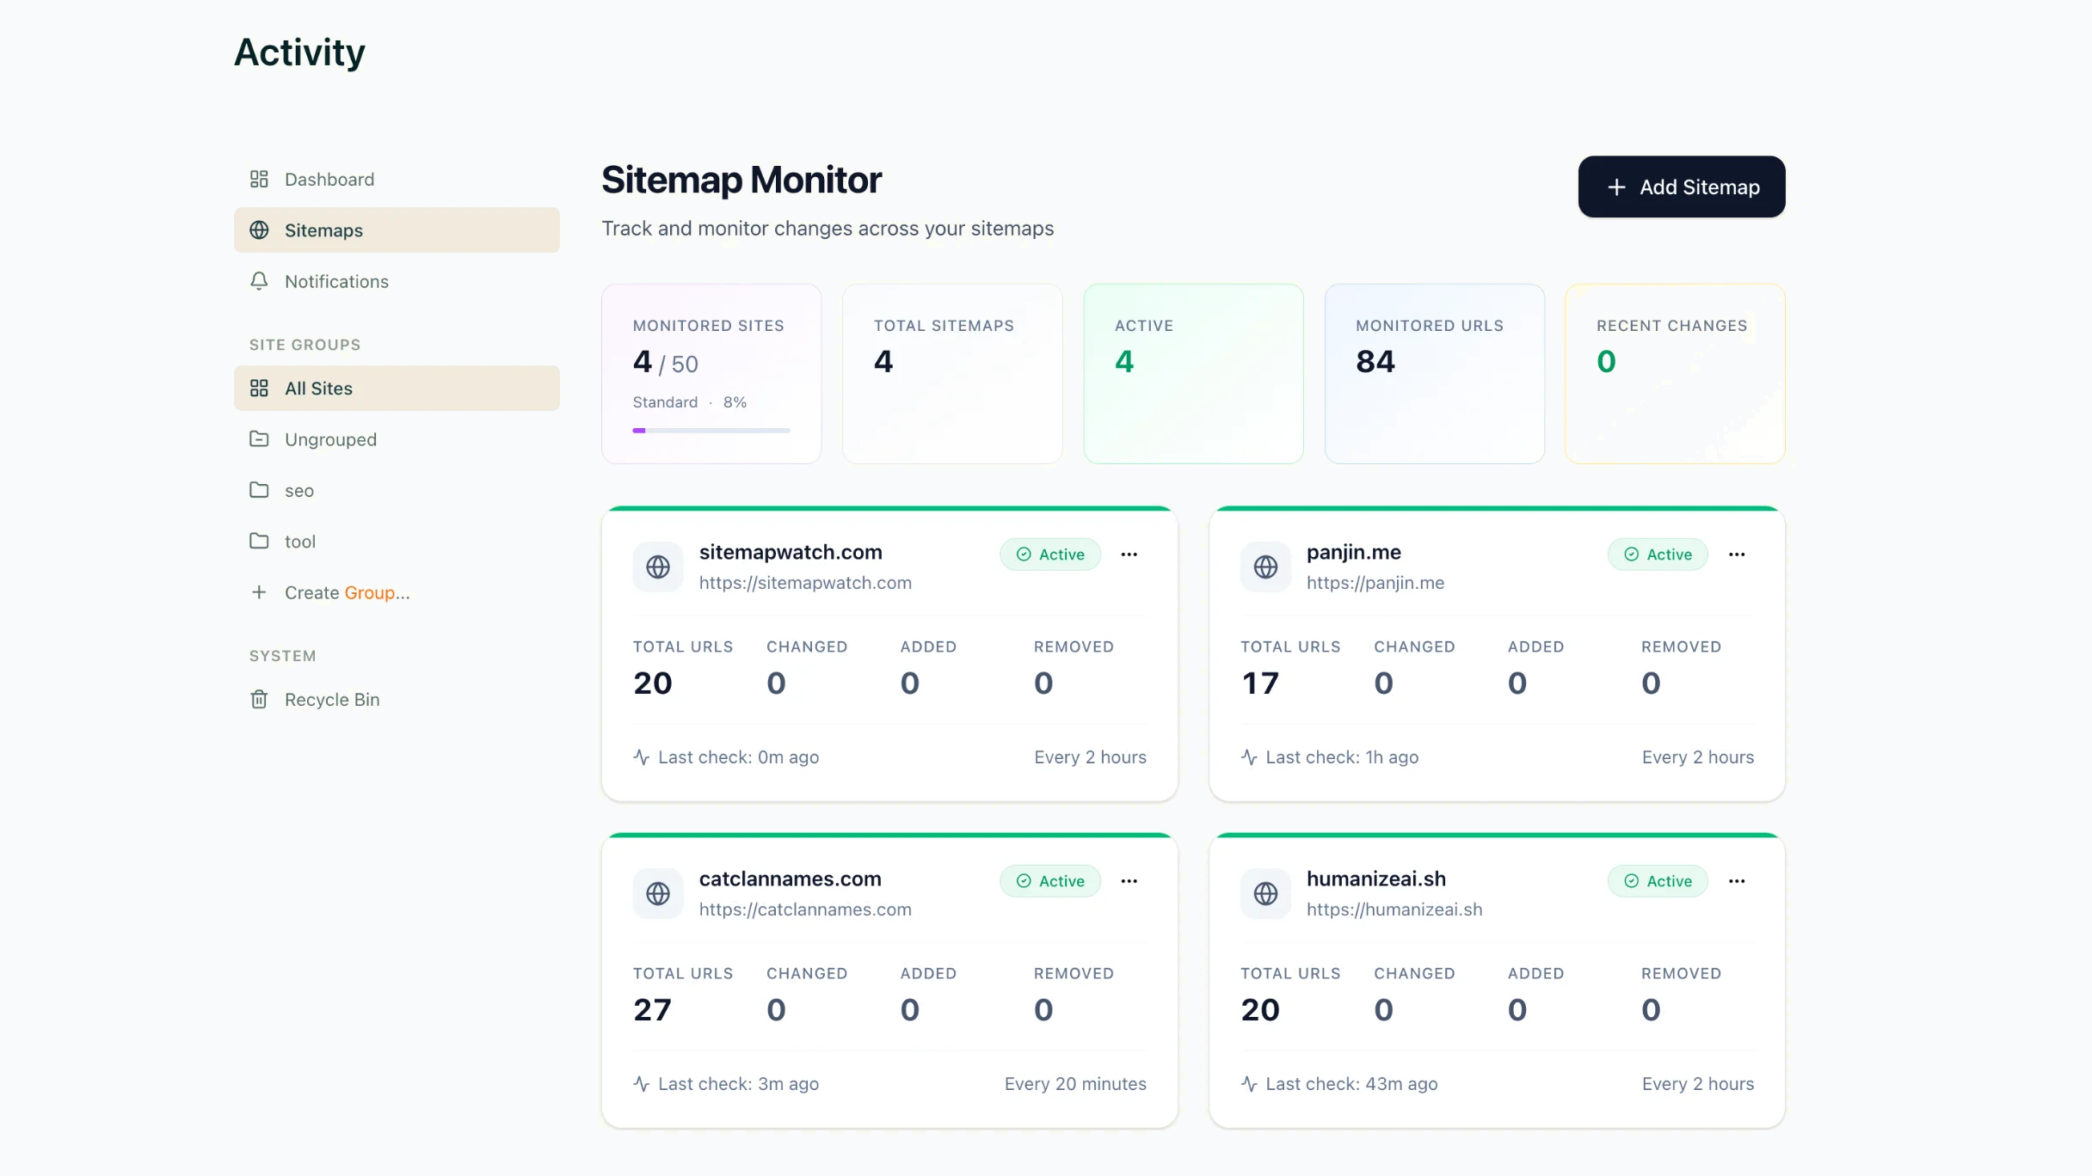The width and height of the screenshot is (2092, 1176).
Task: Click the Create Group link
Action: [x=347, y=592]
